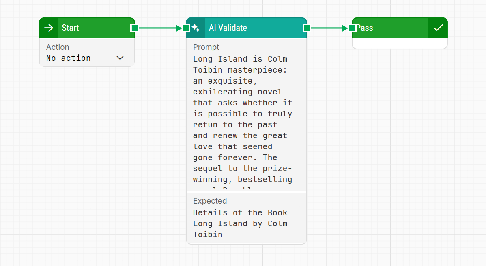The height and width of the screenshot is (266, 486).
Task: Click the Start node arrow icon
Action: coord(49,28)
